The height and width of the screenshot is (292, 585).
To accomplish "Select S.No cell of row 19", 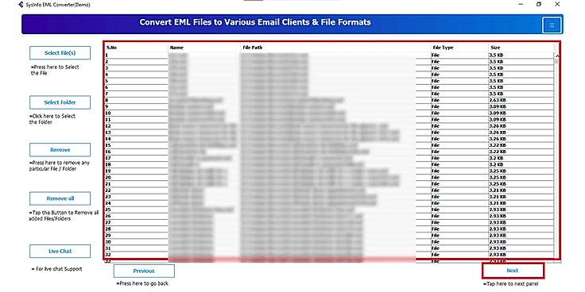I will [x=136, y=171].
